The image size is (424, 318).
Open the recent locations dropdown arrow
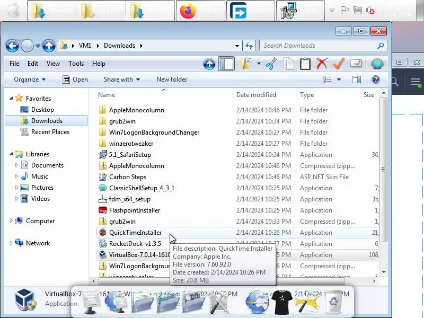tap(38, 46)
